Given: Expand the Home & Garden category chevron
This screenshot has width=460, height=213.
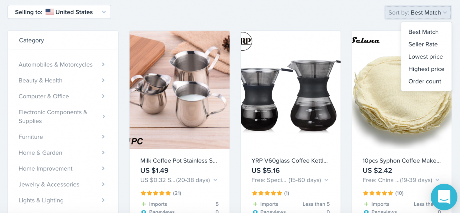Looking at the screenshot, I should coord(103,153).
